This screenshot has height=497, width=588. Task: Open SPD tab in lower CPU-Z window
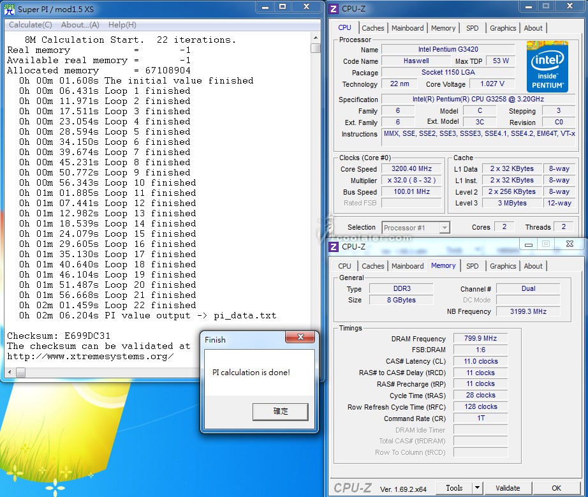[x=472, y=266]
